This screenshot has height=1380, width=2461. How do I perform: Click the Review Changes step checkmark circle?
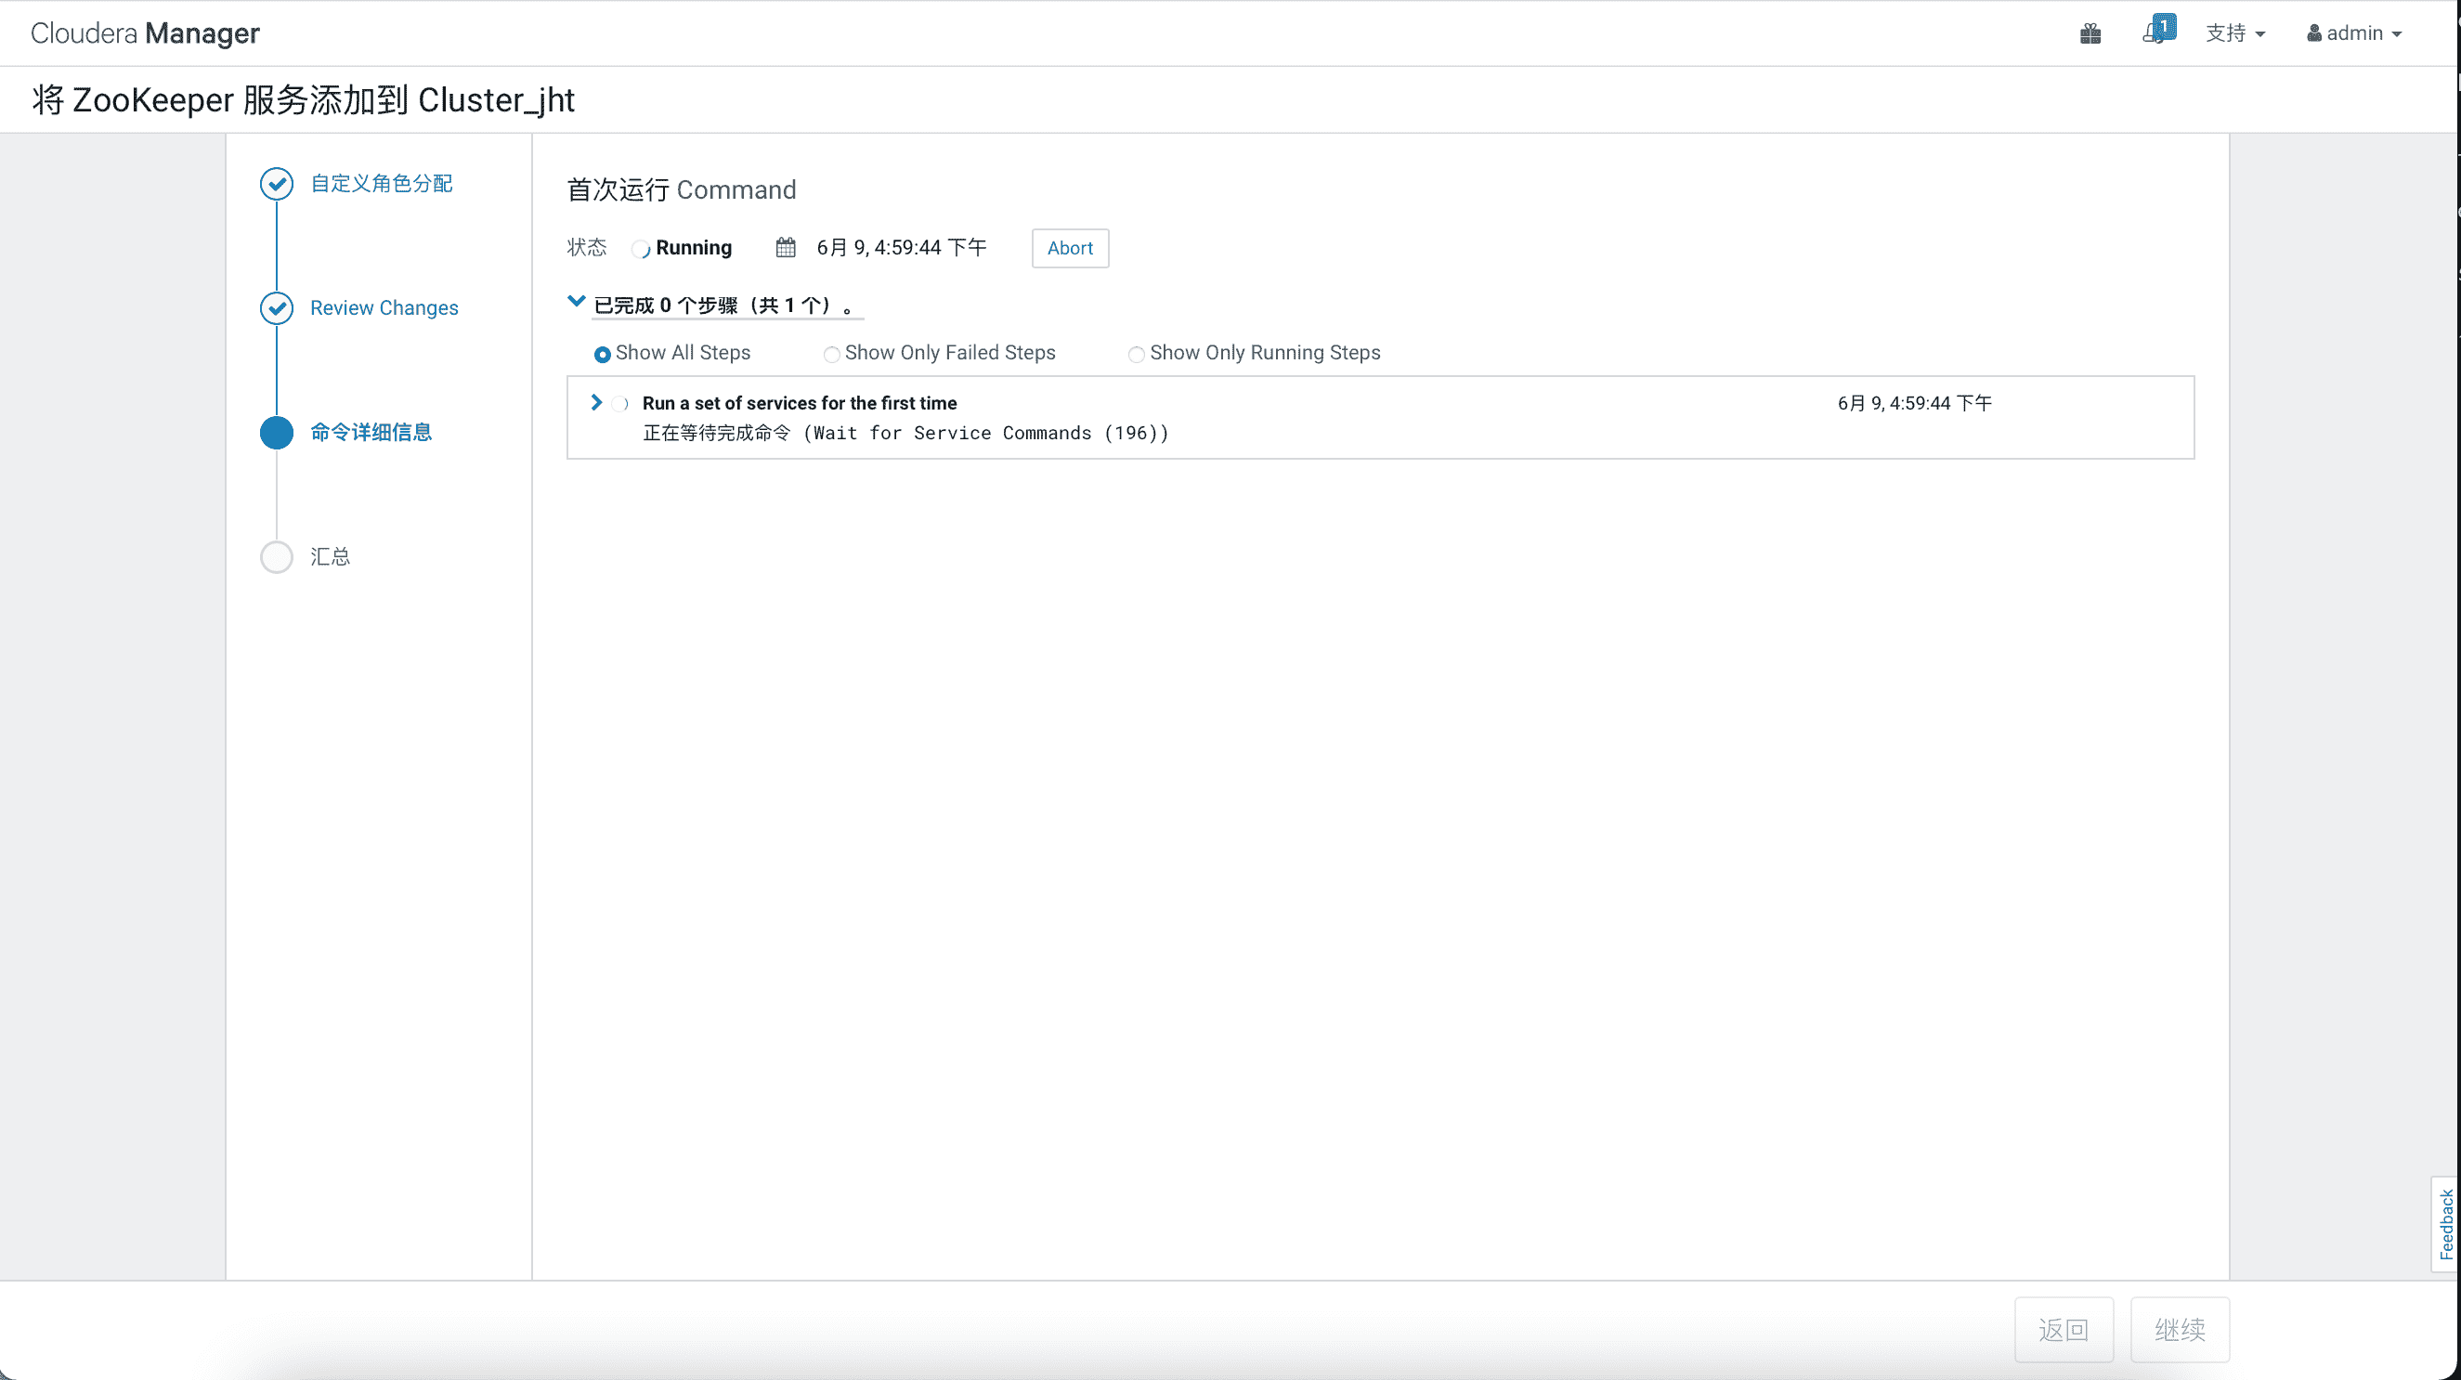pyautogui.click(x=277, y=307)
